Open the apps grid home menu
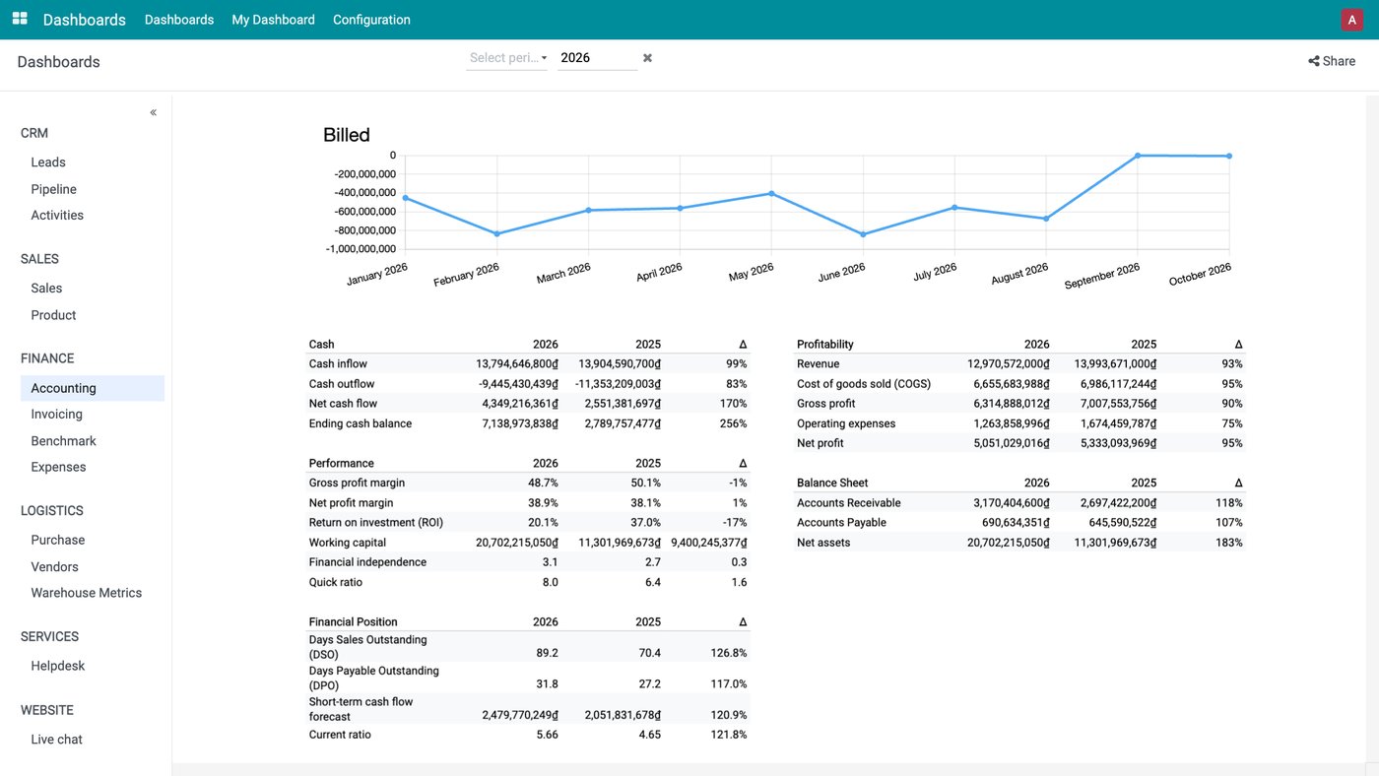This screenshot has width=1379, height=776. pos(20,19)
